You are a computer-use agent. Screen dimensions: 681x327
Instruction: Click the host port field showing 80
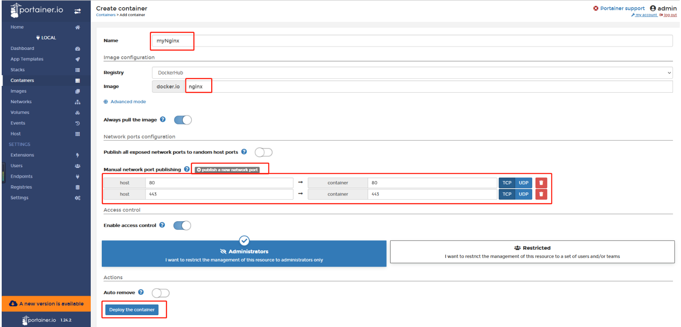click(x=219, y=183)
